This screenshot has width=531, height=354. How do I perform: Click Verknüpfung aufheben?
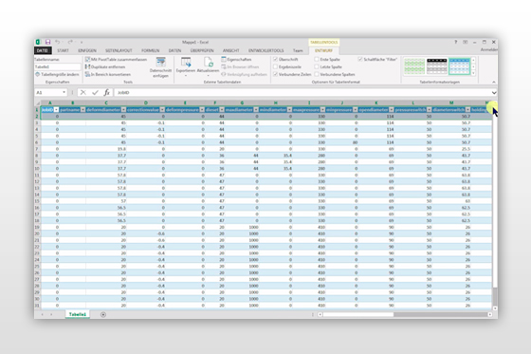click(x=244, y=74)
